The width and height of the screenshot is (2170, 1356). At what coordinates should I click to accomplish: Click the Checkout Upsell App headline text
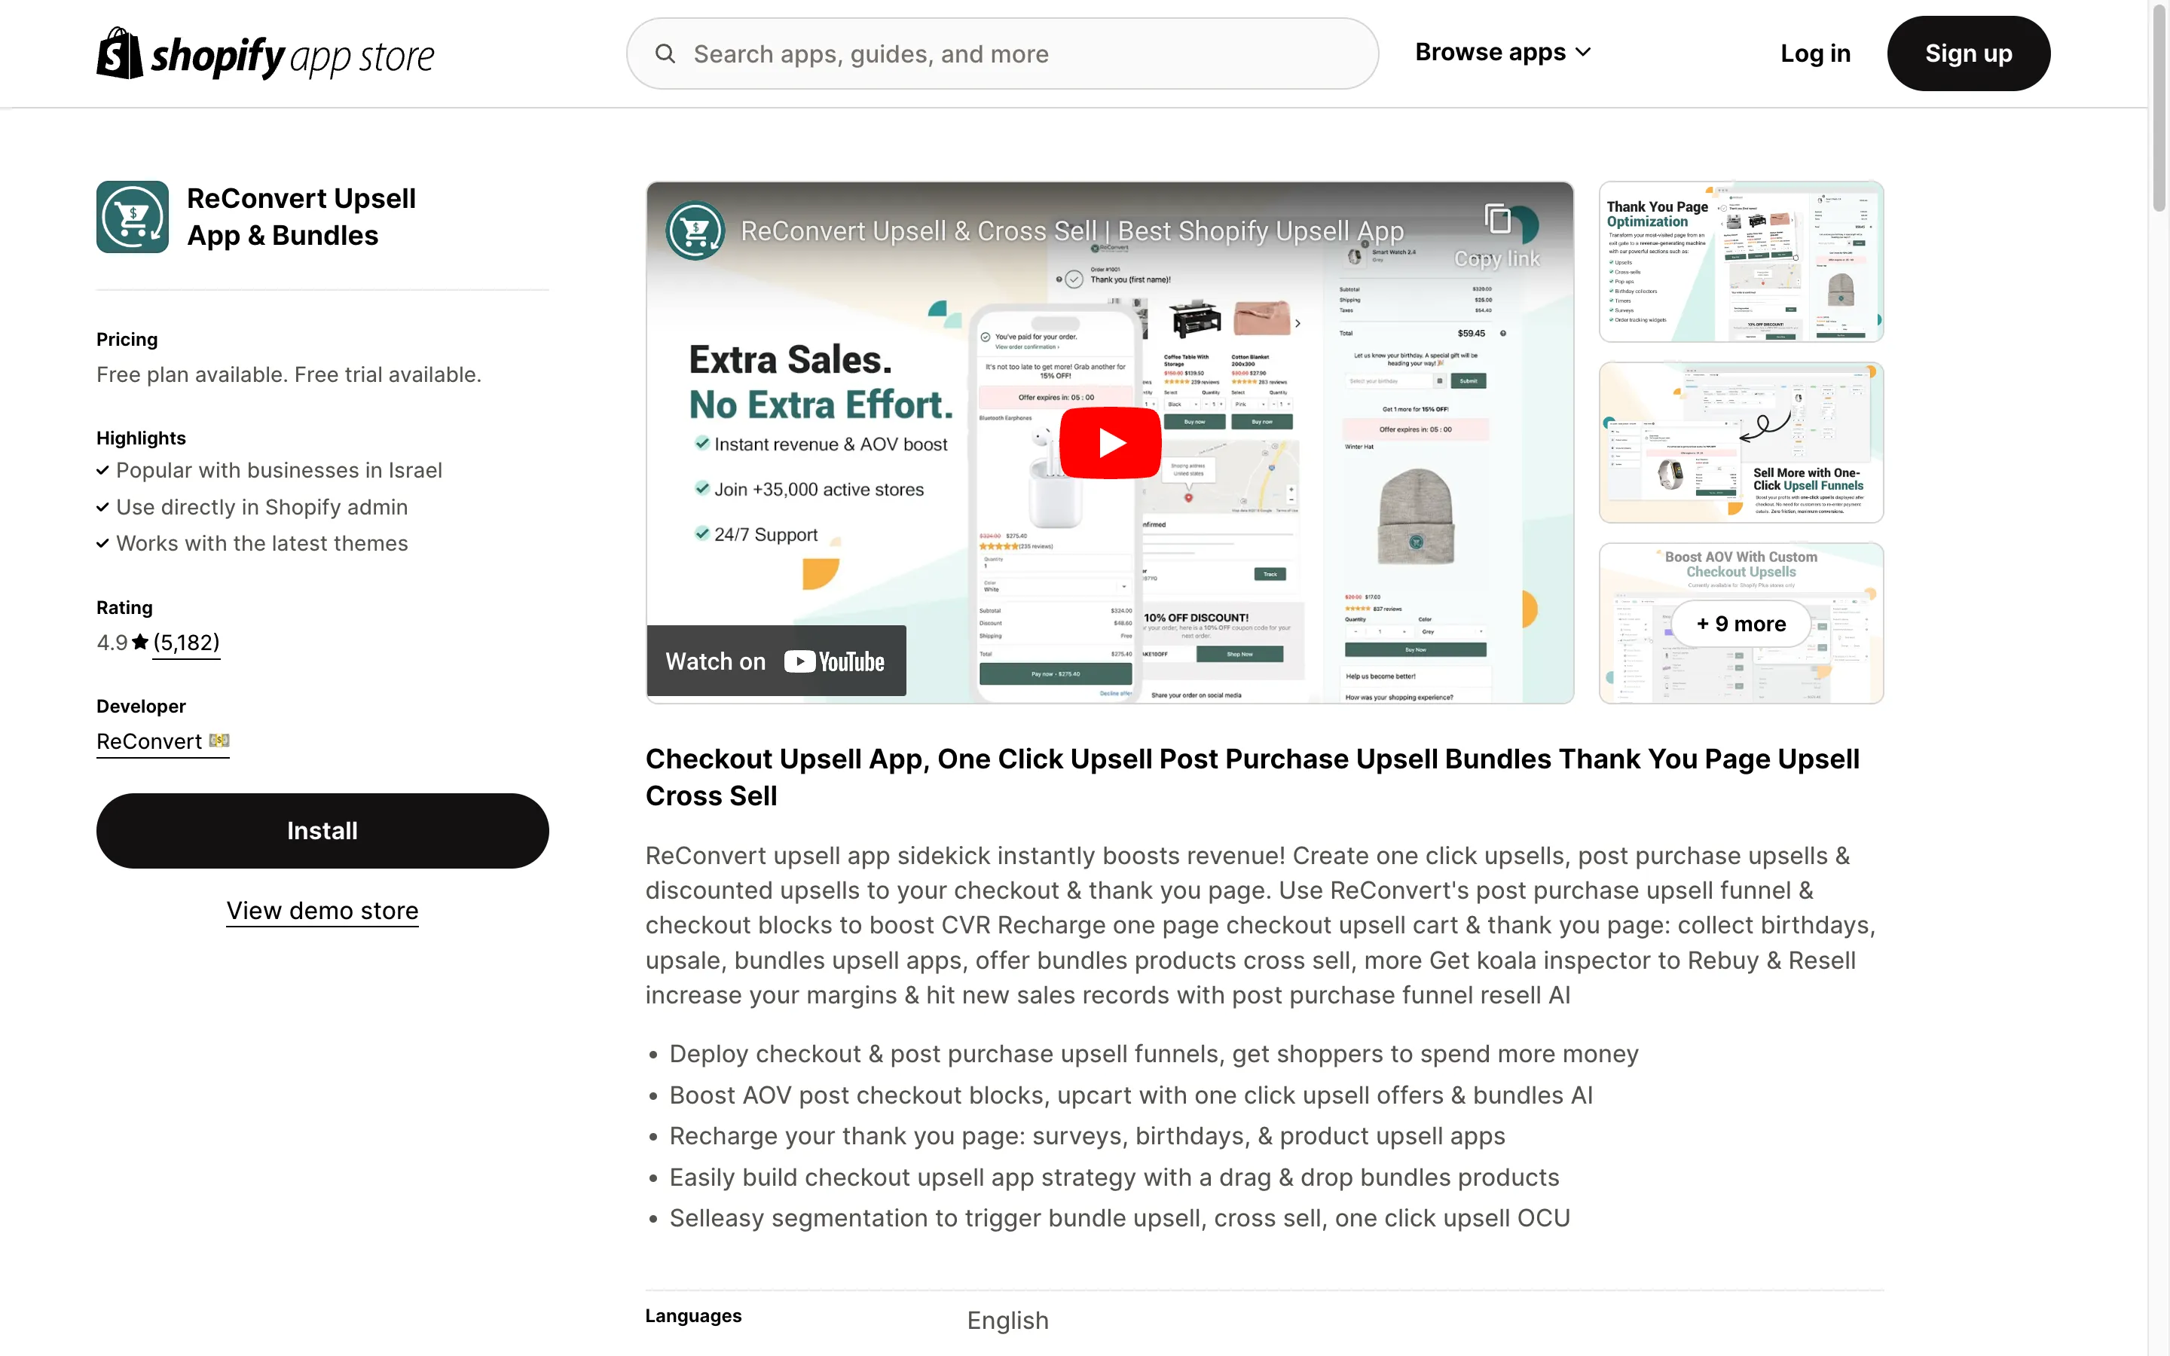click(1252, 777)
